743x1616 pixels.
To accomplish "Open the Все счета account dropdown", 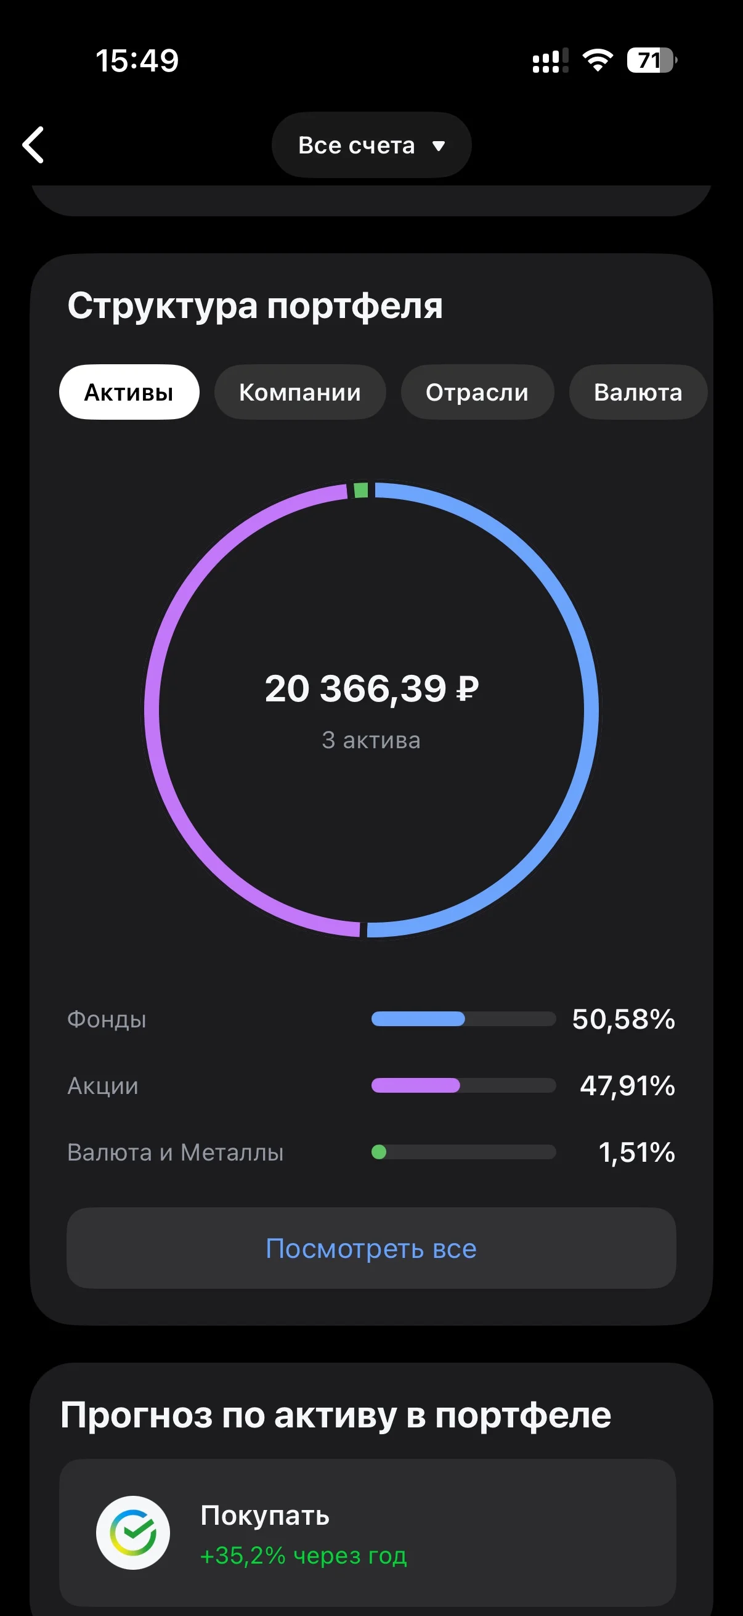I will [371, 145].
